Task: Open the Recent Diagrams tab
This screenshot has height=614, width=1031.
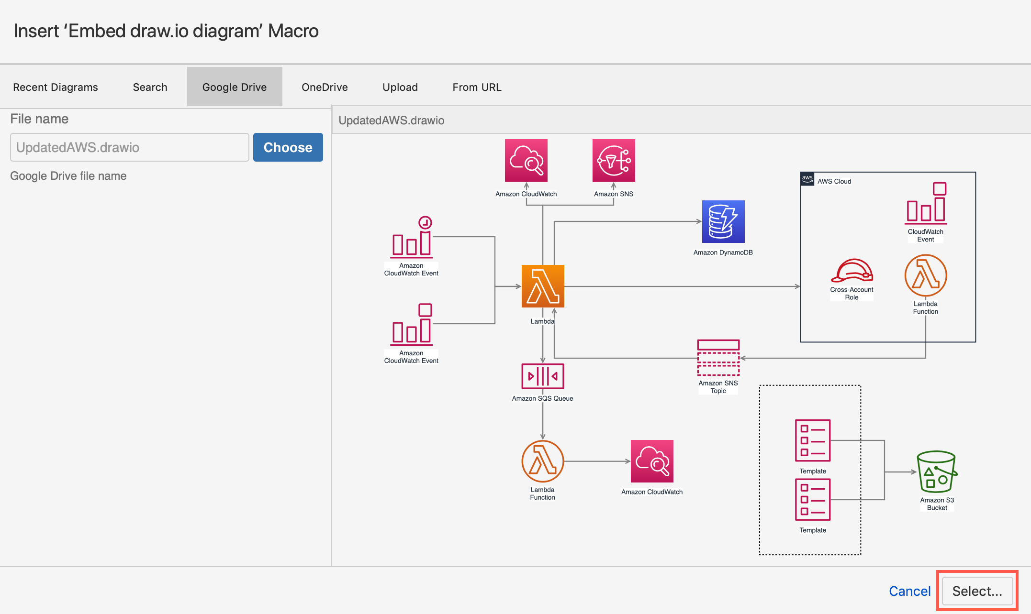Action: click(x=56, y=87)
